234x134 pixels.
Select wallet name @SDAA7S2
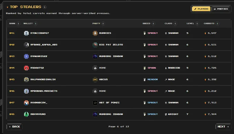[37, 68]
